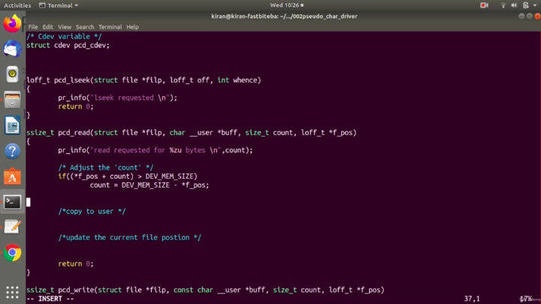Open the Wi-Fi network status icon
This screenshot has height=304, width=541.
tap(503, 5)
